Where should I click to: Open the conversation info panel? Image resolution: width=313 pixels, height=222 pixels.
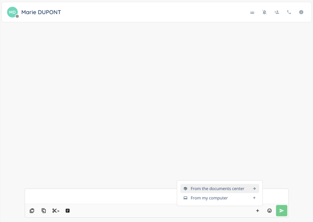pyautogui.click(x=301, y=12)
